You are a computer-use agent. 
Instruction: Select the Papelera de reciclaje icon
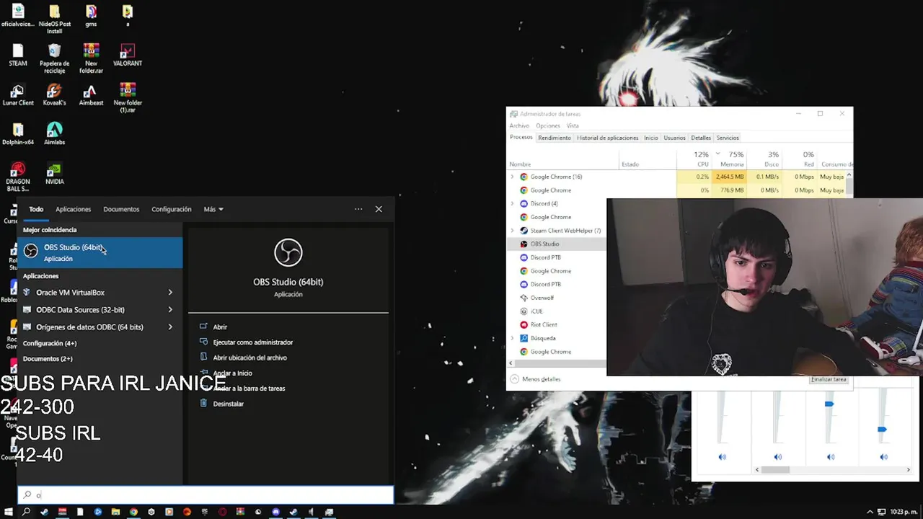tap(54, 58)
